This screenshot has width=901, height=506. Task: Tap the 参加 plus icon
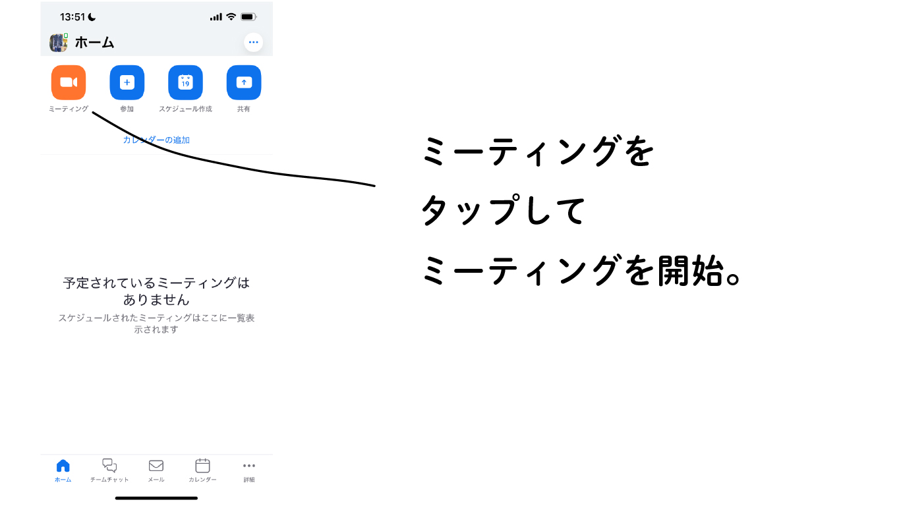coord(127,82)
